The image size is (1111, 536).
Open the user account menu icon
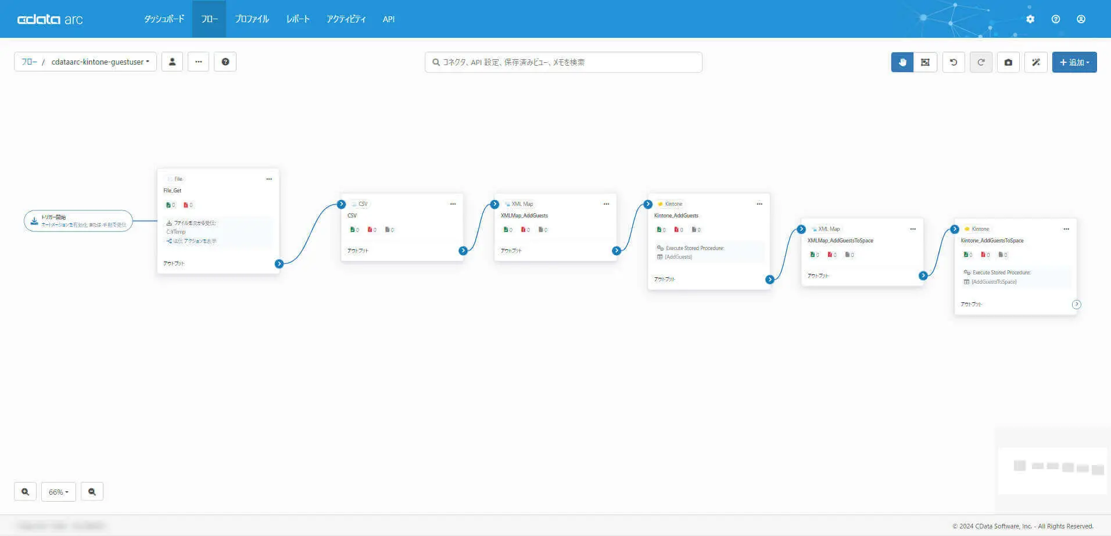pyautogui.click(x=1081, y=19)
